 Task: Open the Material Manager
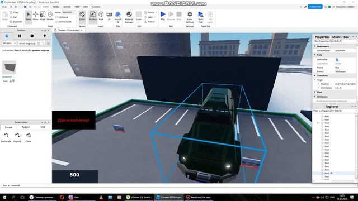click(129, 17)
